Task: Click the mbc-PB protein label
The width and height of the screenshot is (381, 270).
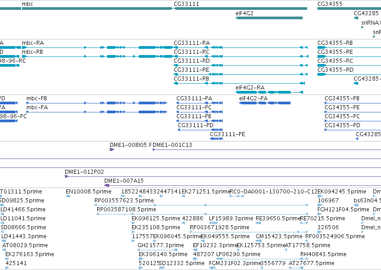Action: tap(37, 99)
